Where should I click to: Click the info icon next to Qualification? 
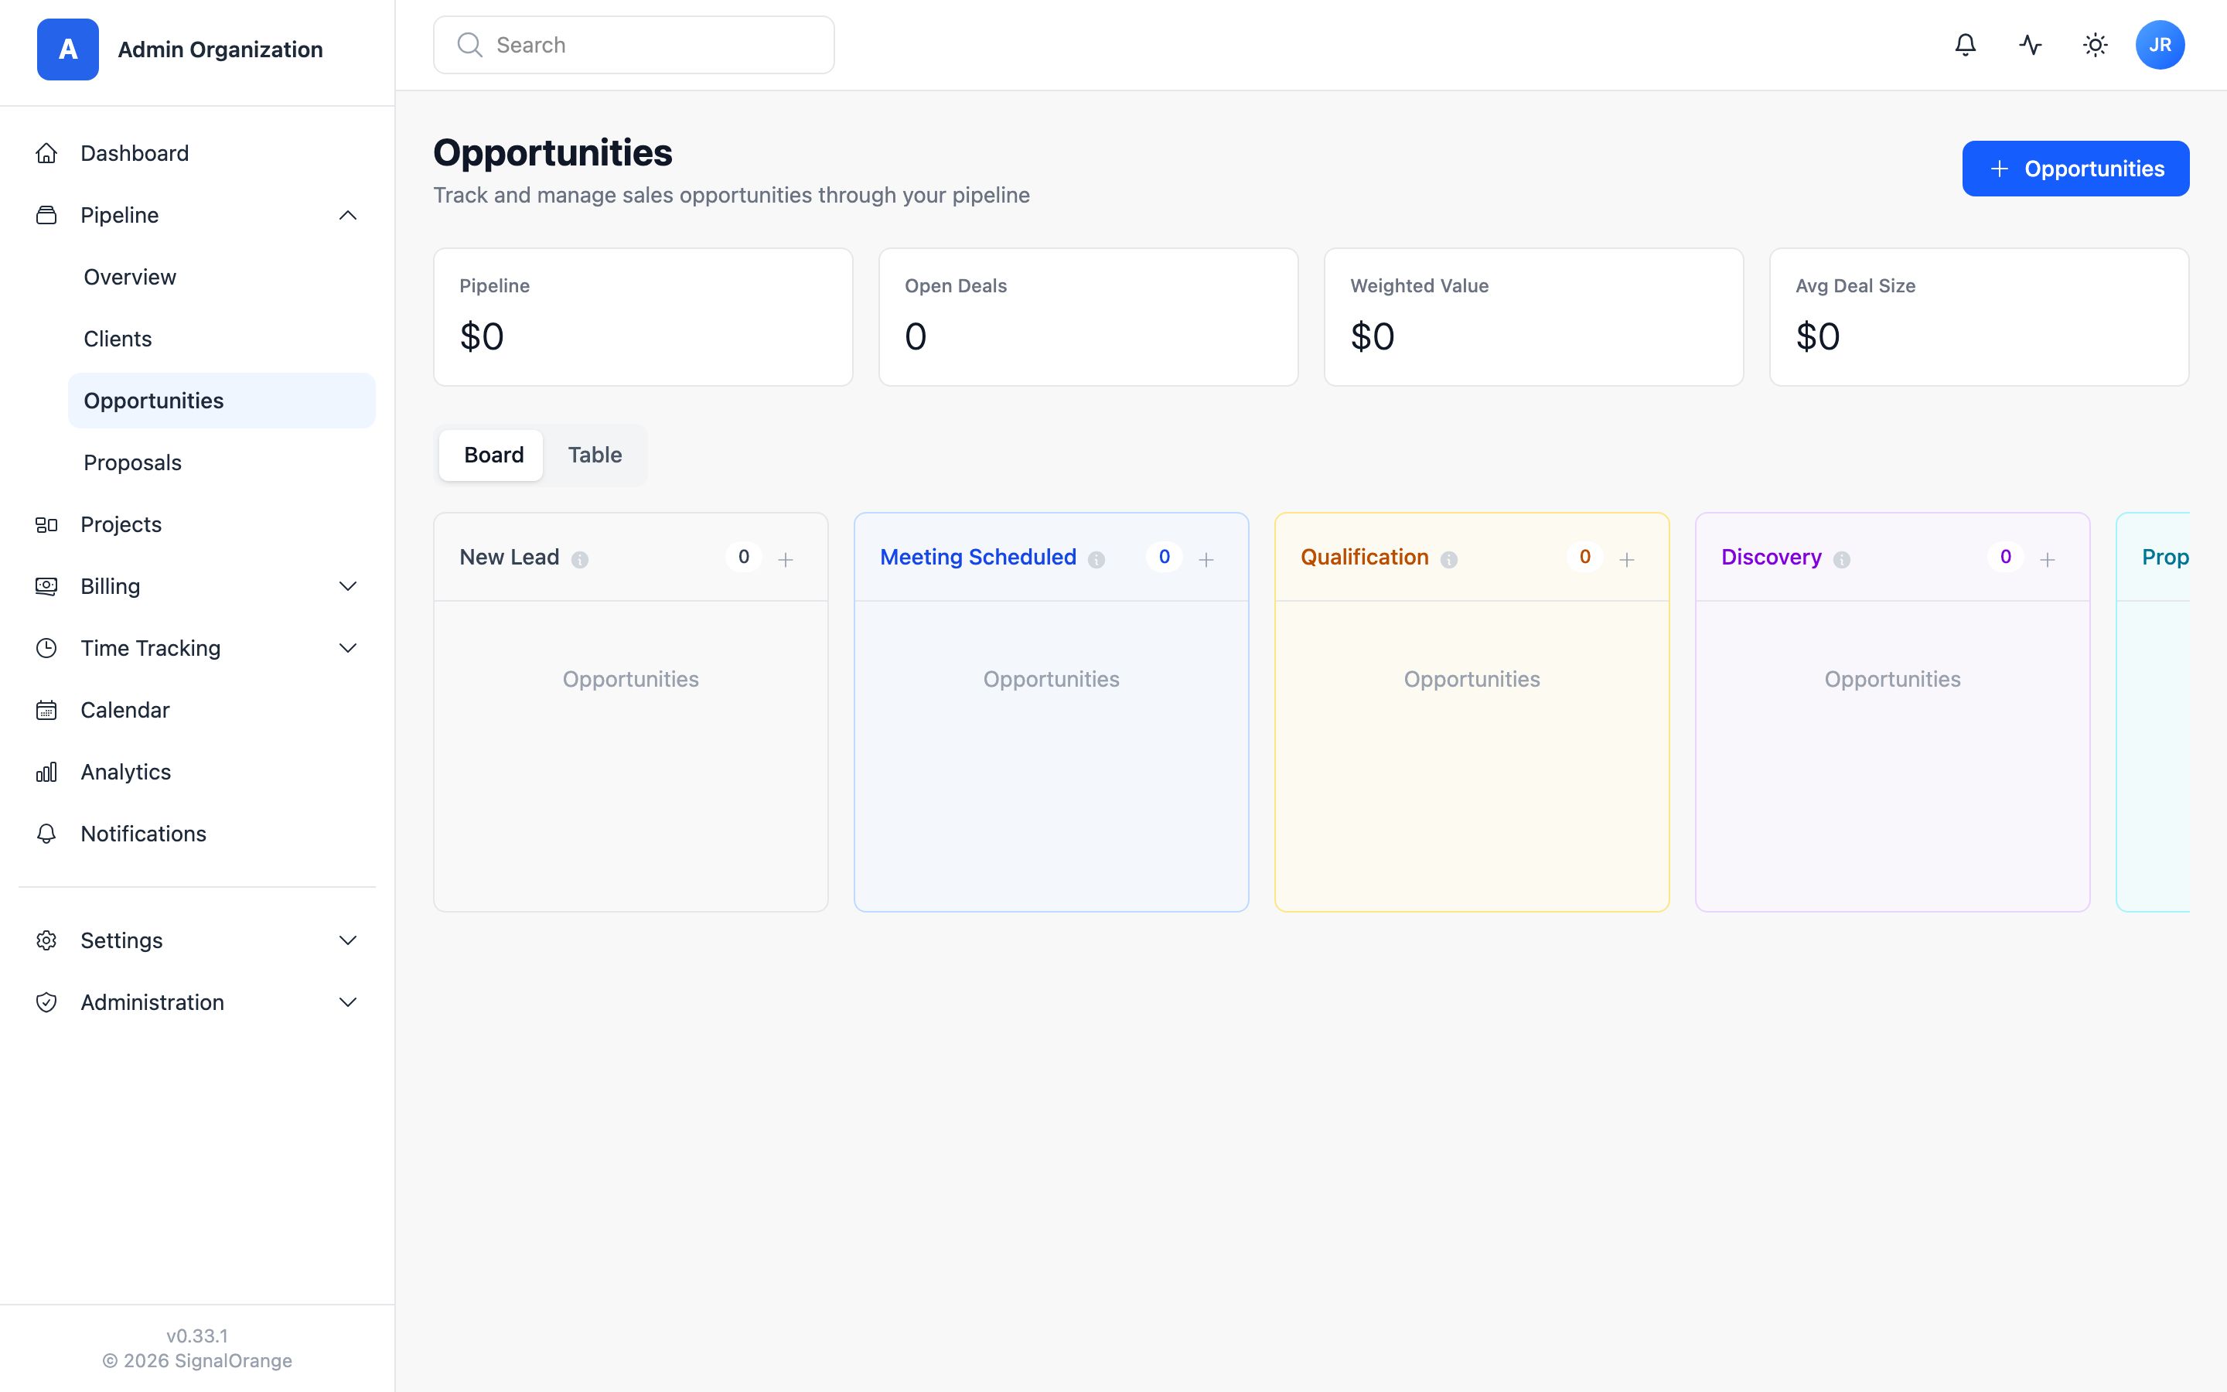1448,560
